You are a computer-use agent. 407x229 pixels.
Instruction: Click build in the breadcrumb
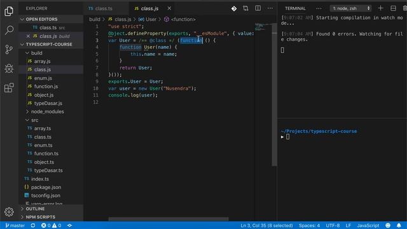[95, 20]
